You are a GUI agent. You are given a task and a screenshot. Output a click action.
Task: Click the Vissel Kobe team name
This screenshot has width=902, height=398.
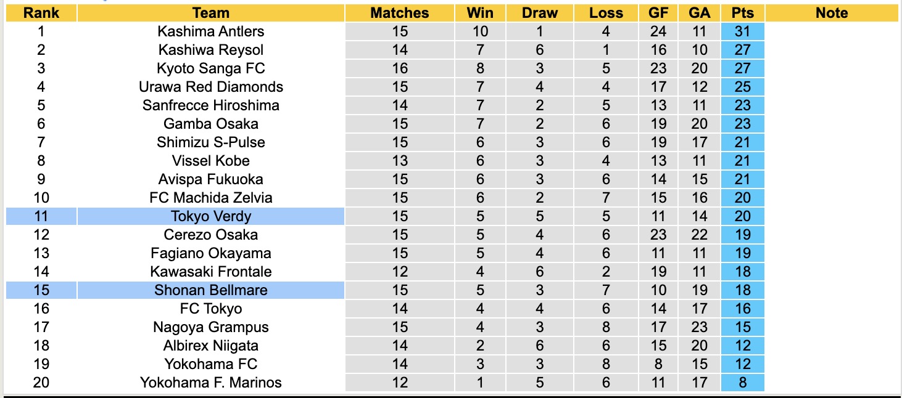210,161
